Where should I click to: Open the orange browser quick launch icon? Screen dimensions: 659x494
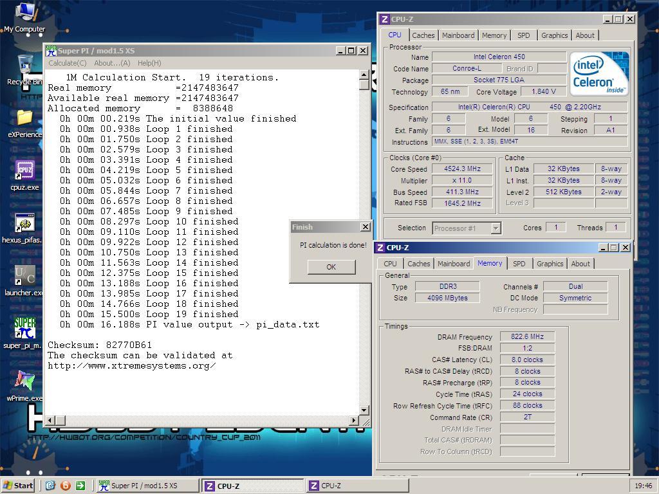point(65,486)
